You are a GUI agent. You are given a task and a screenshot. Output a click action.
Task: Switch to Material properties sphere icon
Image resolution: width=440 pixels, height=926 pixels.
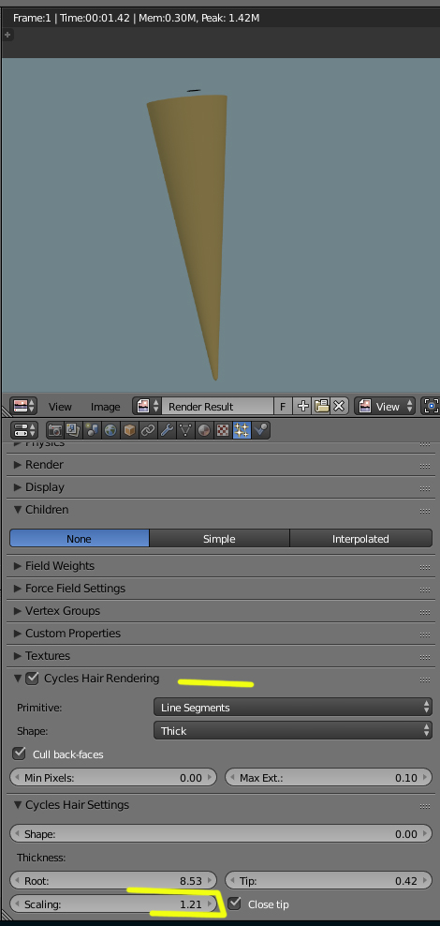204,430
